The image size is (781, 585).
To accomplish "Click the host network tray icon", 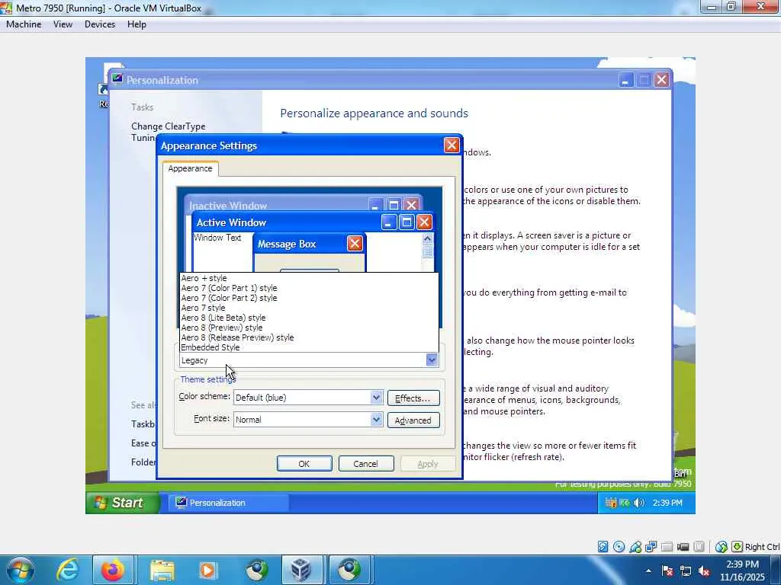I will click(x=686, y=571).
